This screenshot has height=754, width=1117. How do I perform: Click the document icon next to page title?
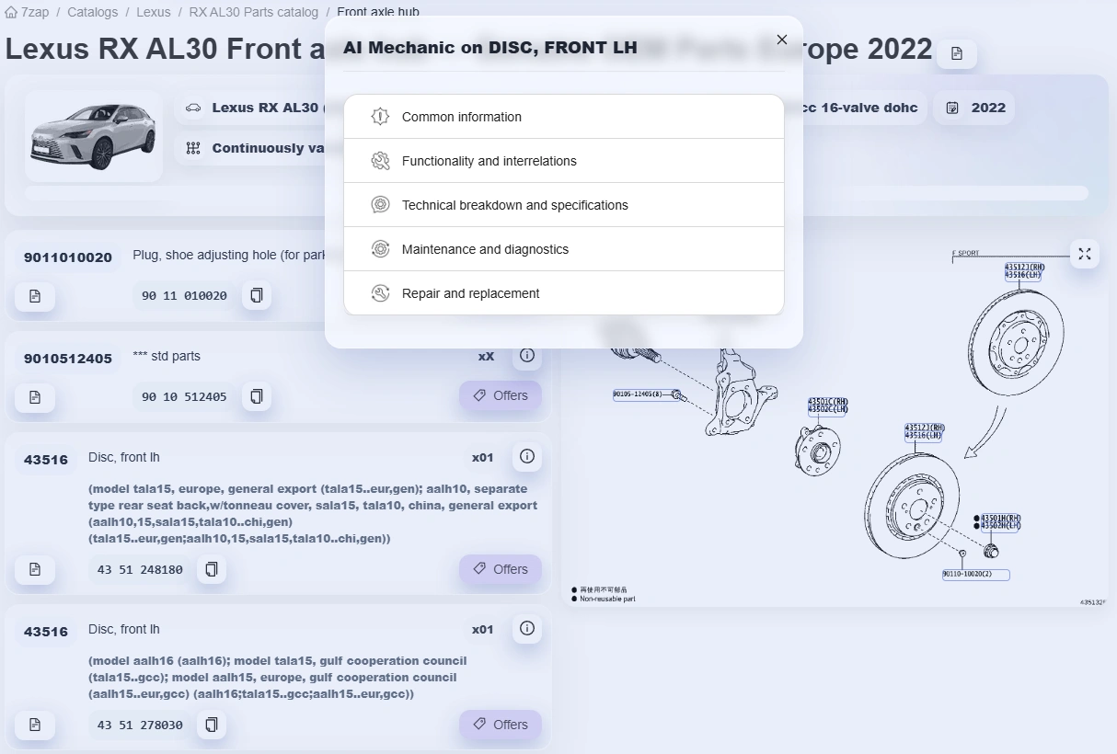coord(957,53)
